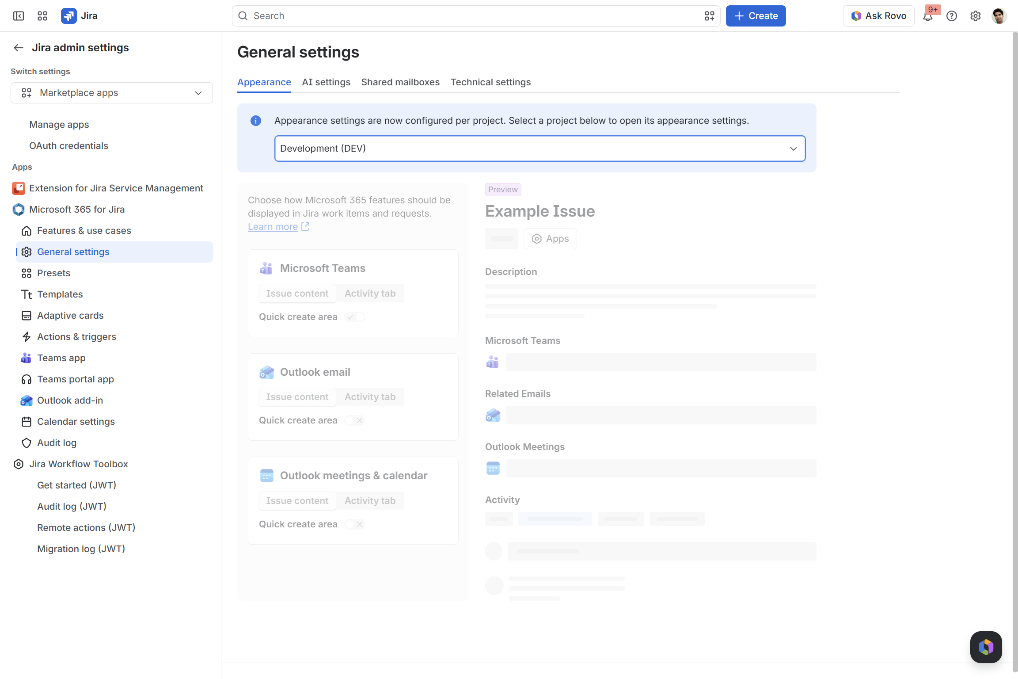Screen dimensions: 1018x679
Task: Click the Jira logo icon
Action: (68, 16)
